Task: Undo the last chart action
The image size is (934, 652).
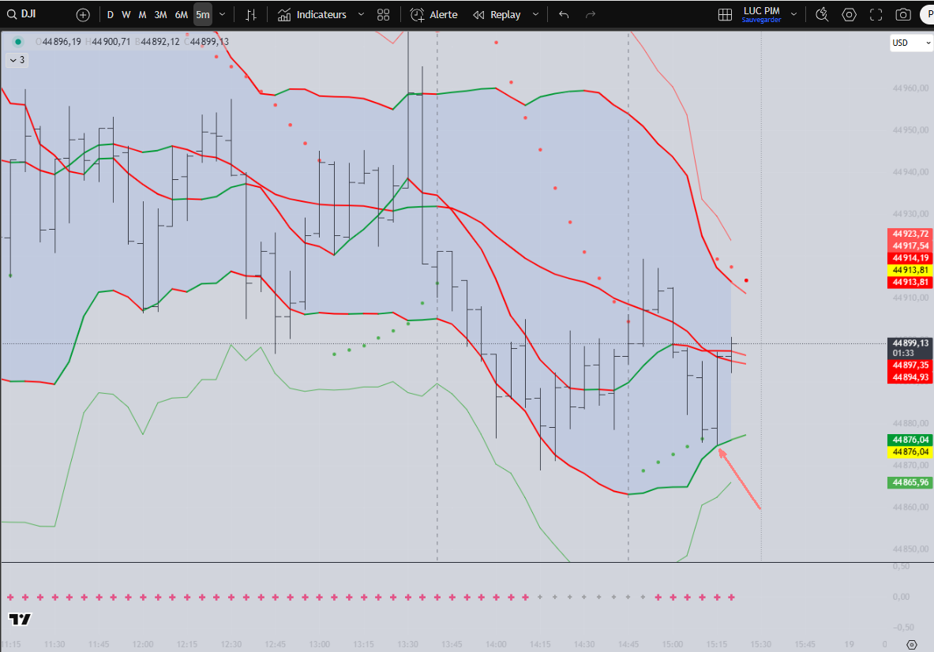Action: coord(564,15)
